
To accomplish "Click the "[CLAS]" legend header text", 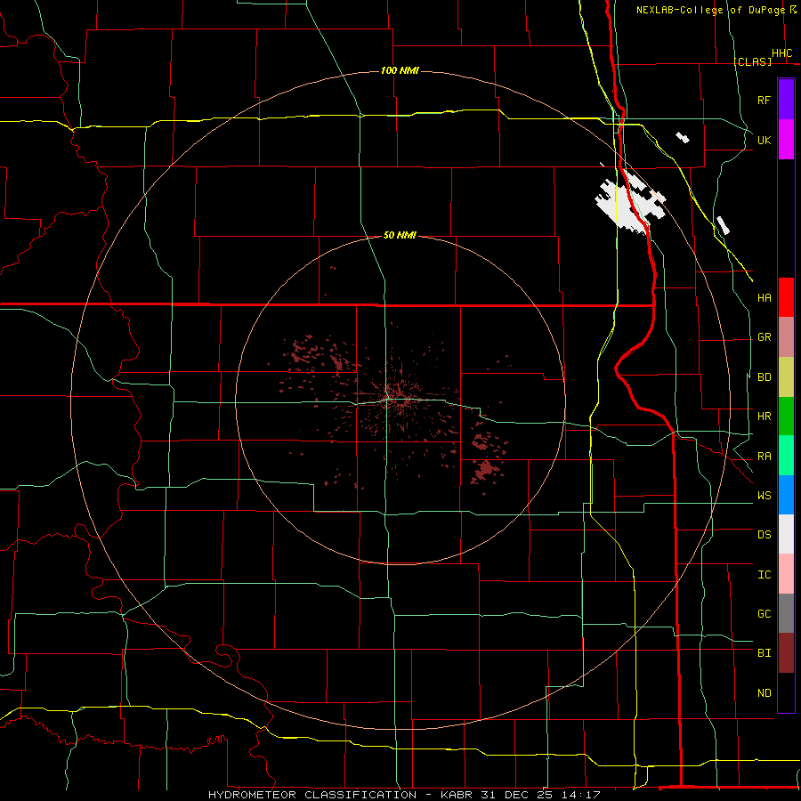I will (x=752, y=62).
